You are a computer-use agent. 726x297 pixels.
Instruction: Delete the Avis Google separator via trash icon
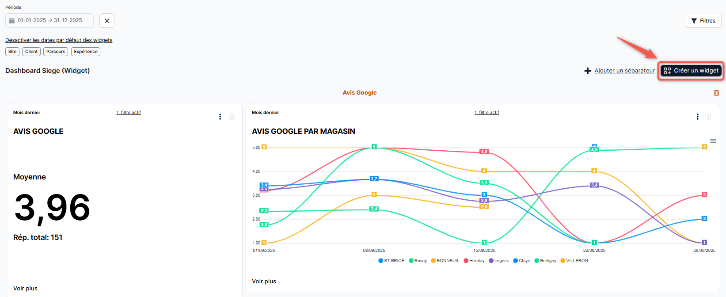pos(716,93)
